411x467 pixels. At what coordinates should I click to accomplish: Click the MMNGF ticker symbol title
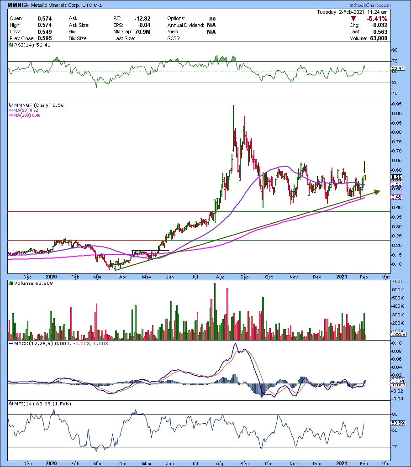coord(18,5)
